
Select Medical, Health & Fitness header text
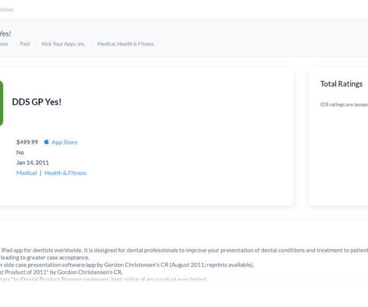[126, 44]
